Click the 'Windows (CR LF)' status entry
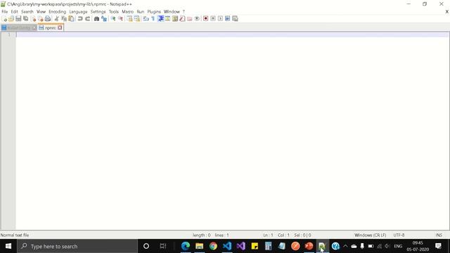Viewport: 450px width, 253px height. (x=371, y=235)
